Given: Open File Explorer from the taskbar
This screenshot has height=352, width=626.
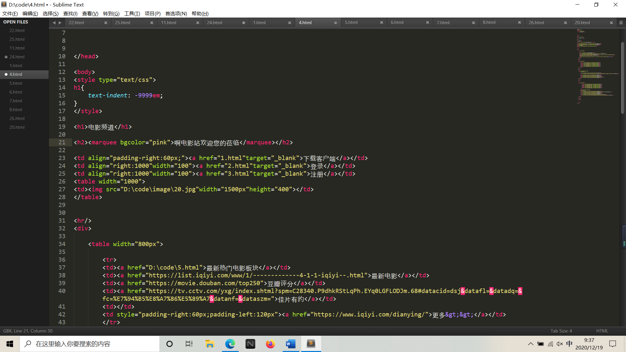Looking at the screenshot, I should [210, 344].
